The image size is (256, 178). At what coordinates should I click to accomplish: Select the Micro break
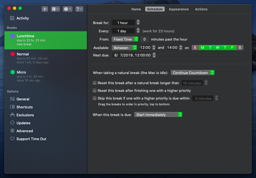46,76
